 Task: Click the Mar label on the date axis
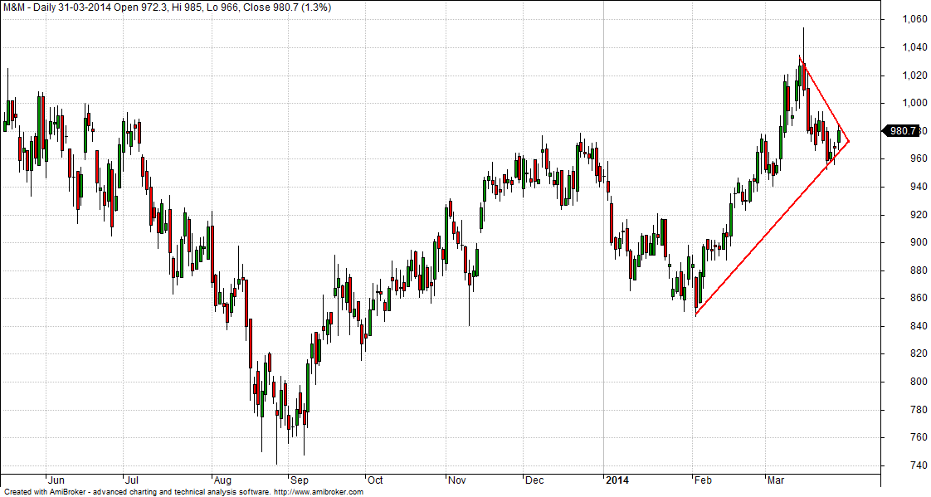click(777, 480)
